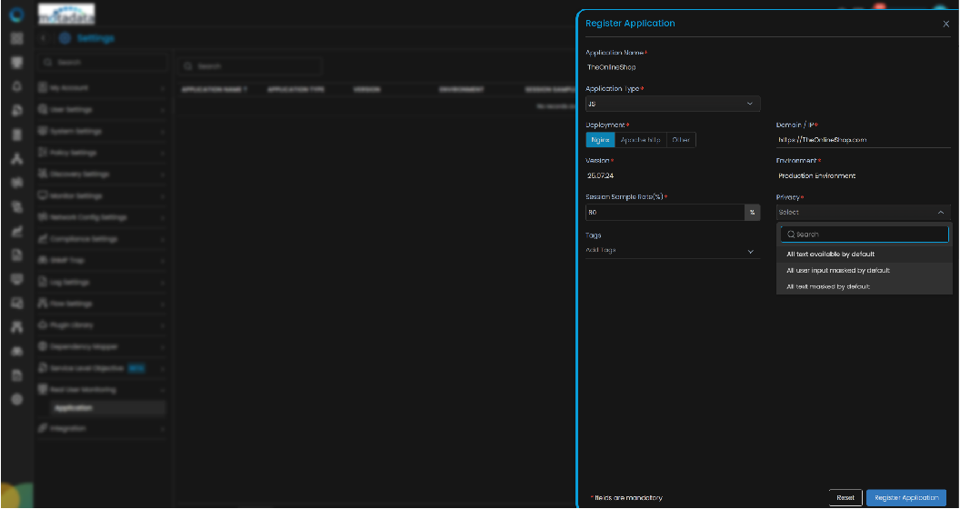Screen dimensions: 960x509
Task: Open the topology icon in nav rail
Action: pos(17,159)
